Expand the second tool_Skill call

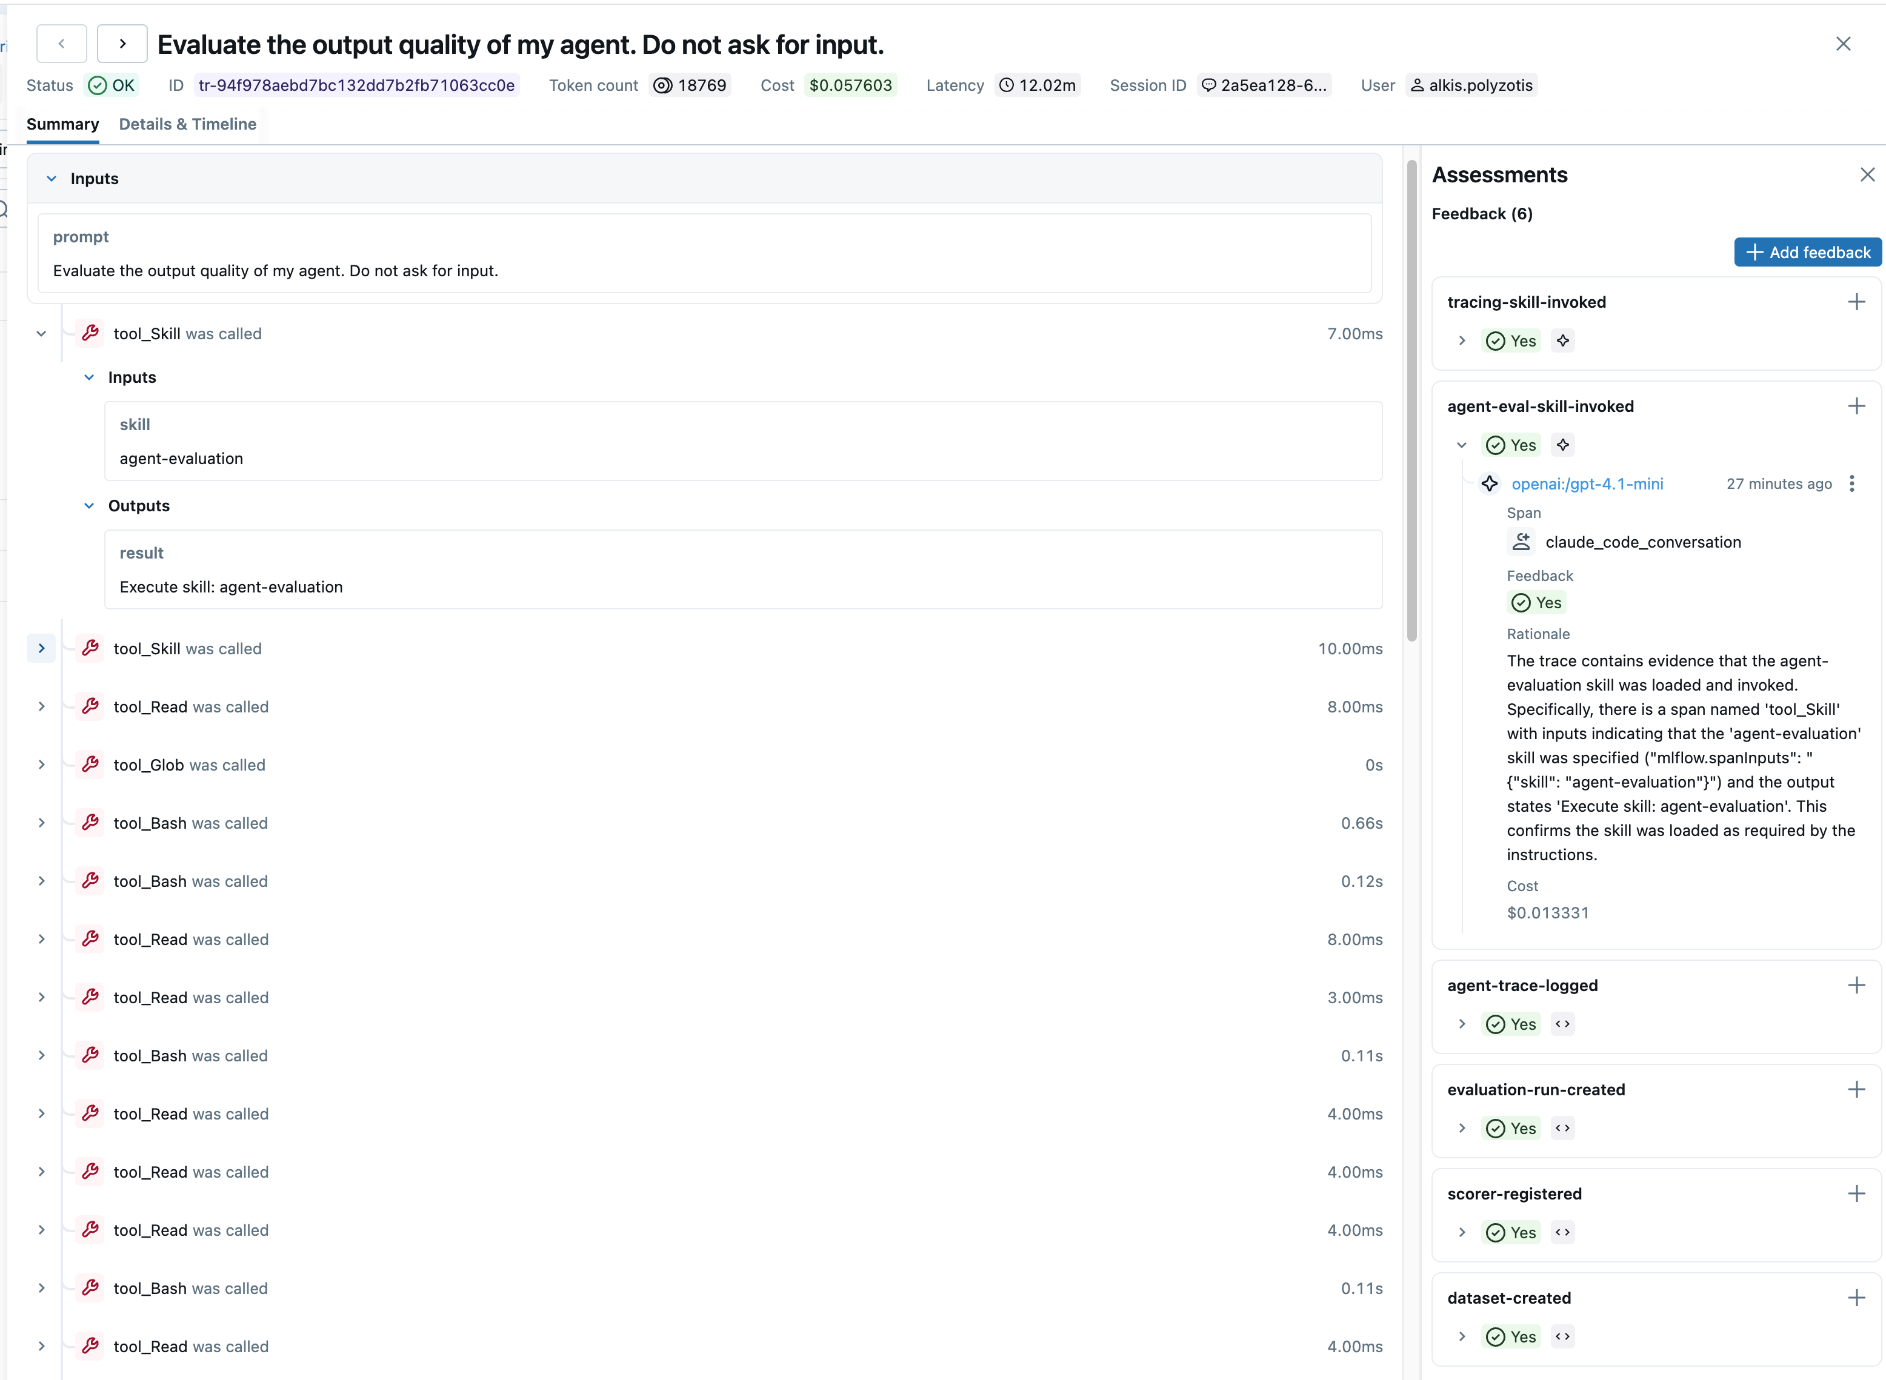click(x=41, y=648)
